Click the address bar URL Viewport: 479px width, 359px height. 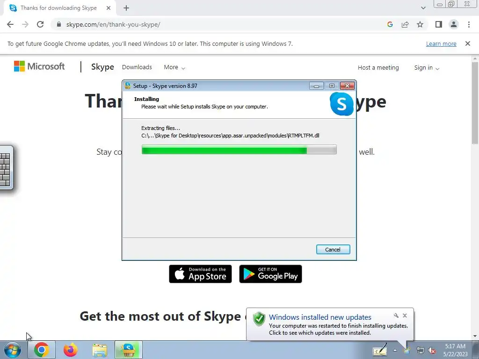(113, 24)
